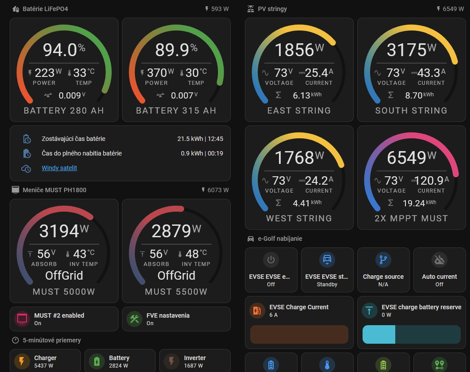The width and height of the screenshot is (470, 372).
Task: Click the 8.70 kWh South String energy
Action: point(419,95)
